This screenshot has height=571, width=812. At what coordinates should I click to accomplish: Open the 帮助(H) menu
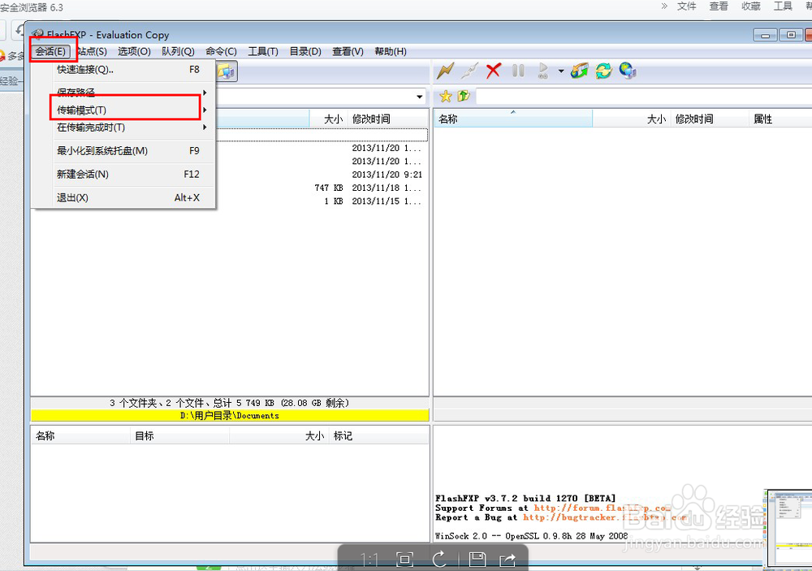391,51
